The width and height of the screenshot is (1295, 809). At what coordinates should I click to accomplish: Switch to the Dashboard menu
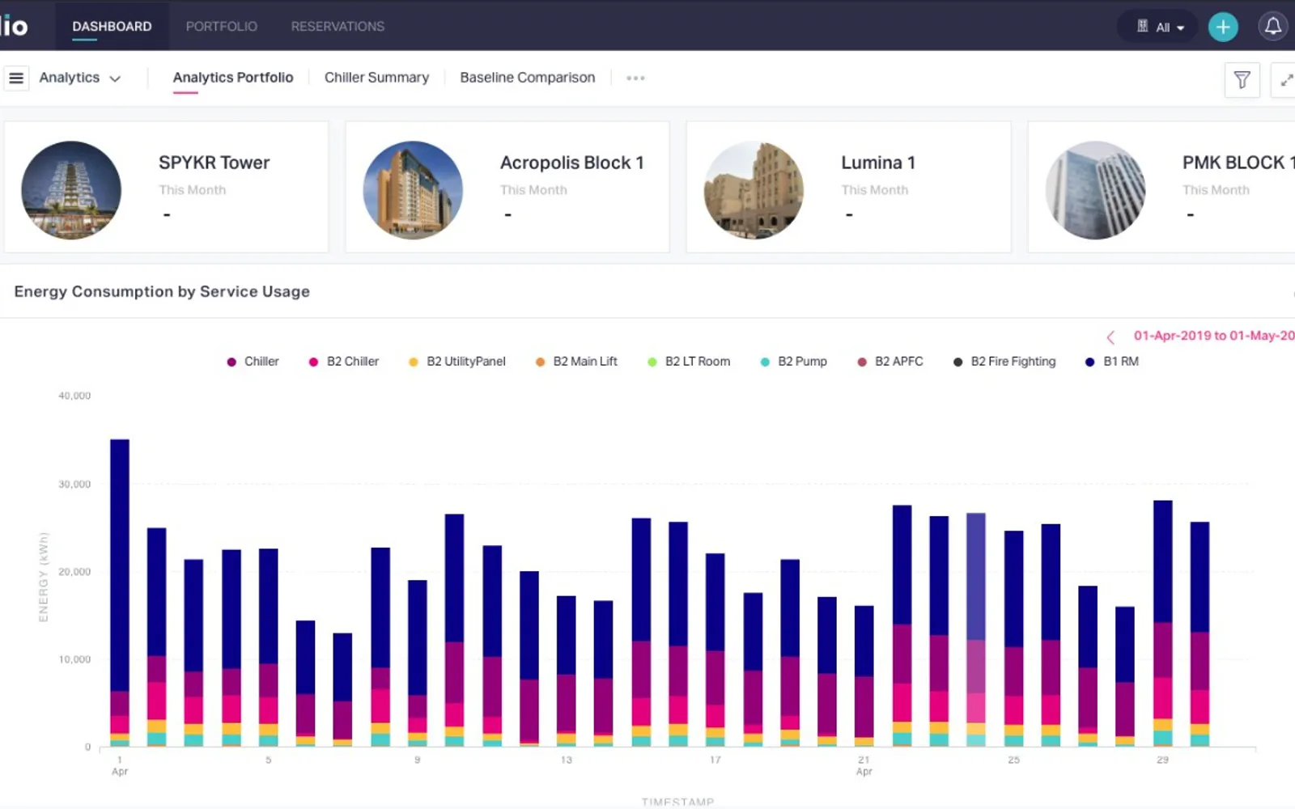pyautogui.click(x=112, y=26)
